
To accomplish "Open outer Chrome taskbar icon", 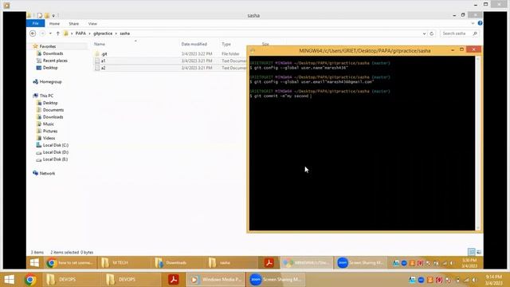I will click(x=30, y=280).
